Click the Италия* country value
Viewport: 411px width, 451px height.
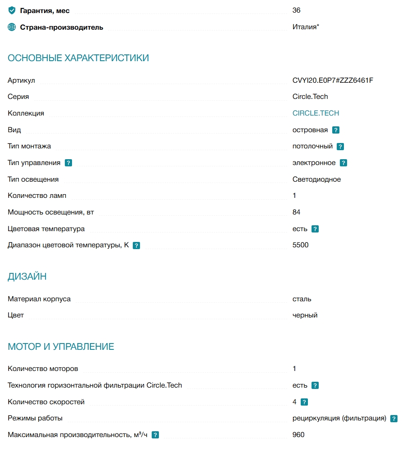[x=306, y=27]
